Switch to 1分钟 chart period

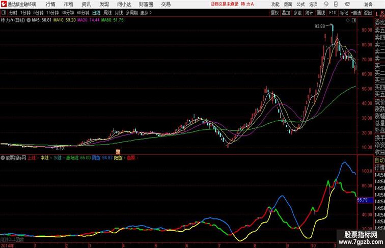25,13
